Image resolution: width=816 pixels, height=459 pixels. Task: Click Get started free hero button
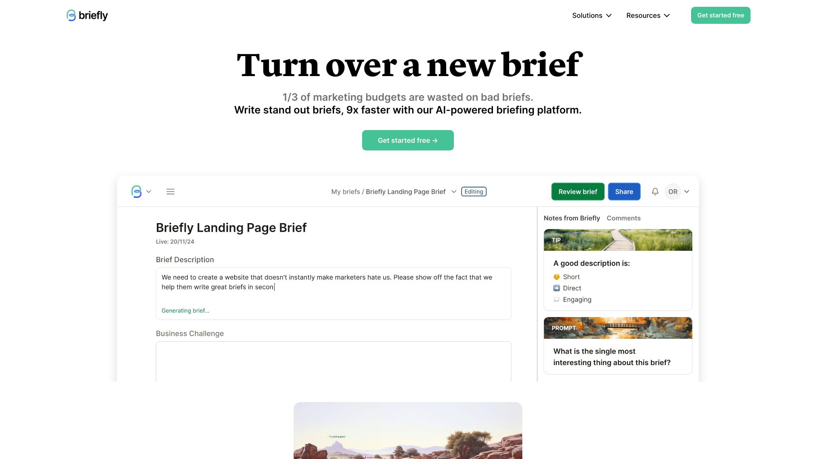pos(408,140)
